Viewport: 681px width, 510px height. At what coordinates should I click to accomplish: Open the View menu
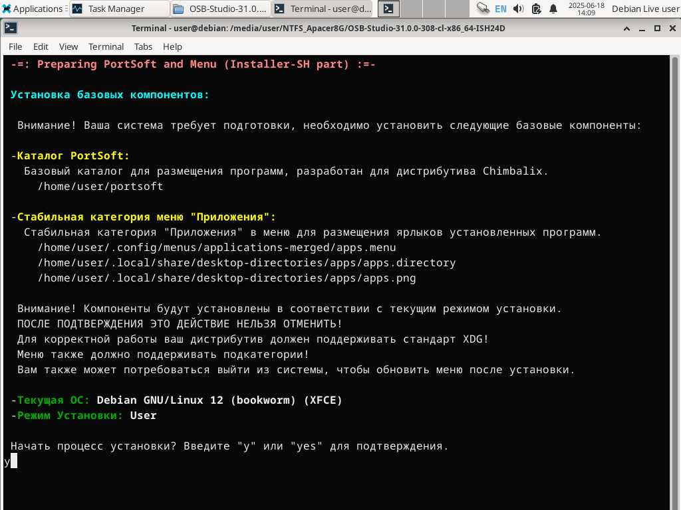click(x=68, y=46)
